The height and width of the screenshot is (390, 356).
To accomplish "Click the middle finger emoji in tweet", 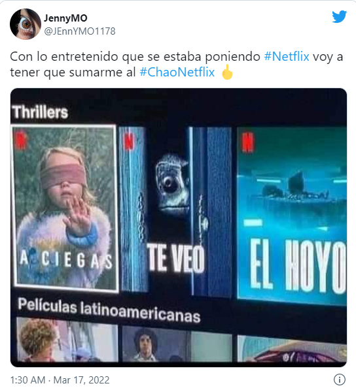I will coord(227,72).
